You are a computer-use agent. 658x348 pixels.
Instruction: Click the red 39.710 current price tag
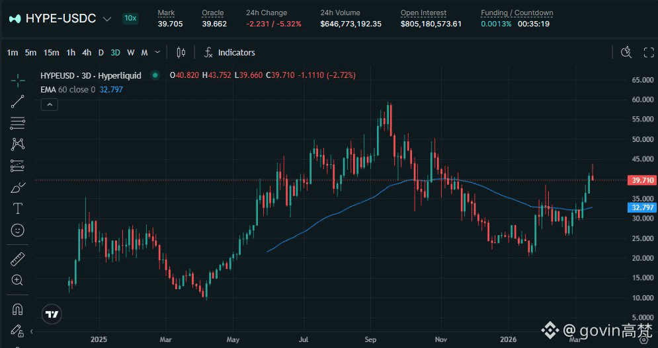click(x=643, y=180)
